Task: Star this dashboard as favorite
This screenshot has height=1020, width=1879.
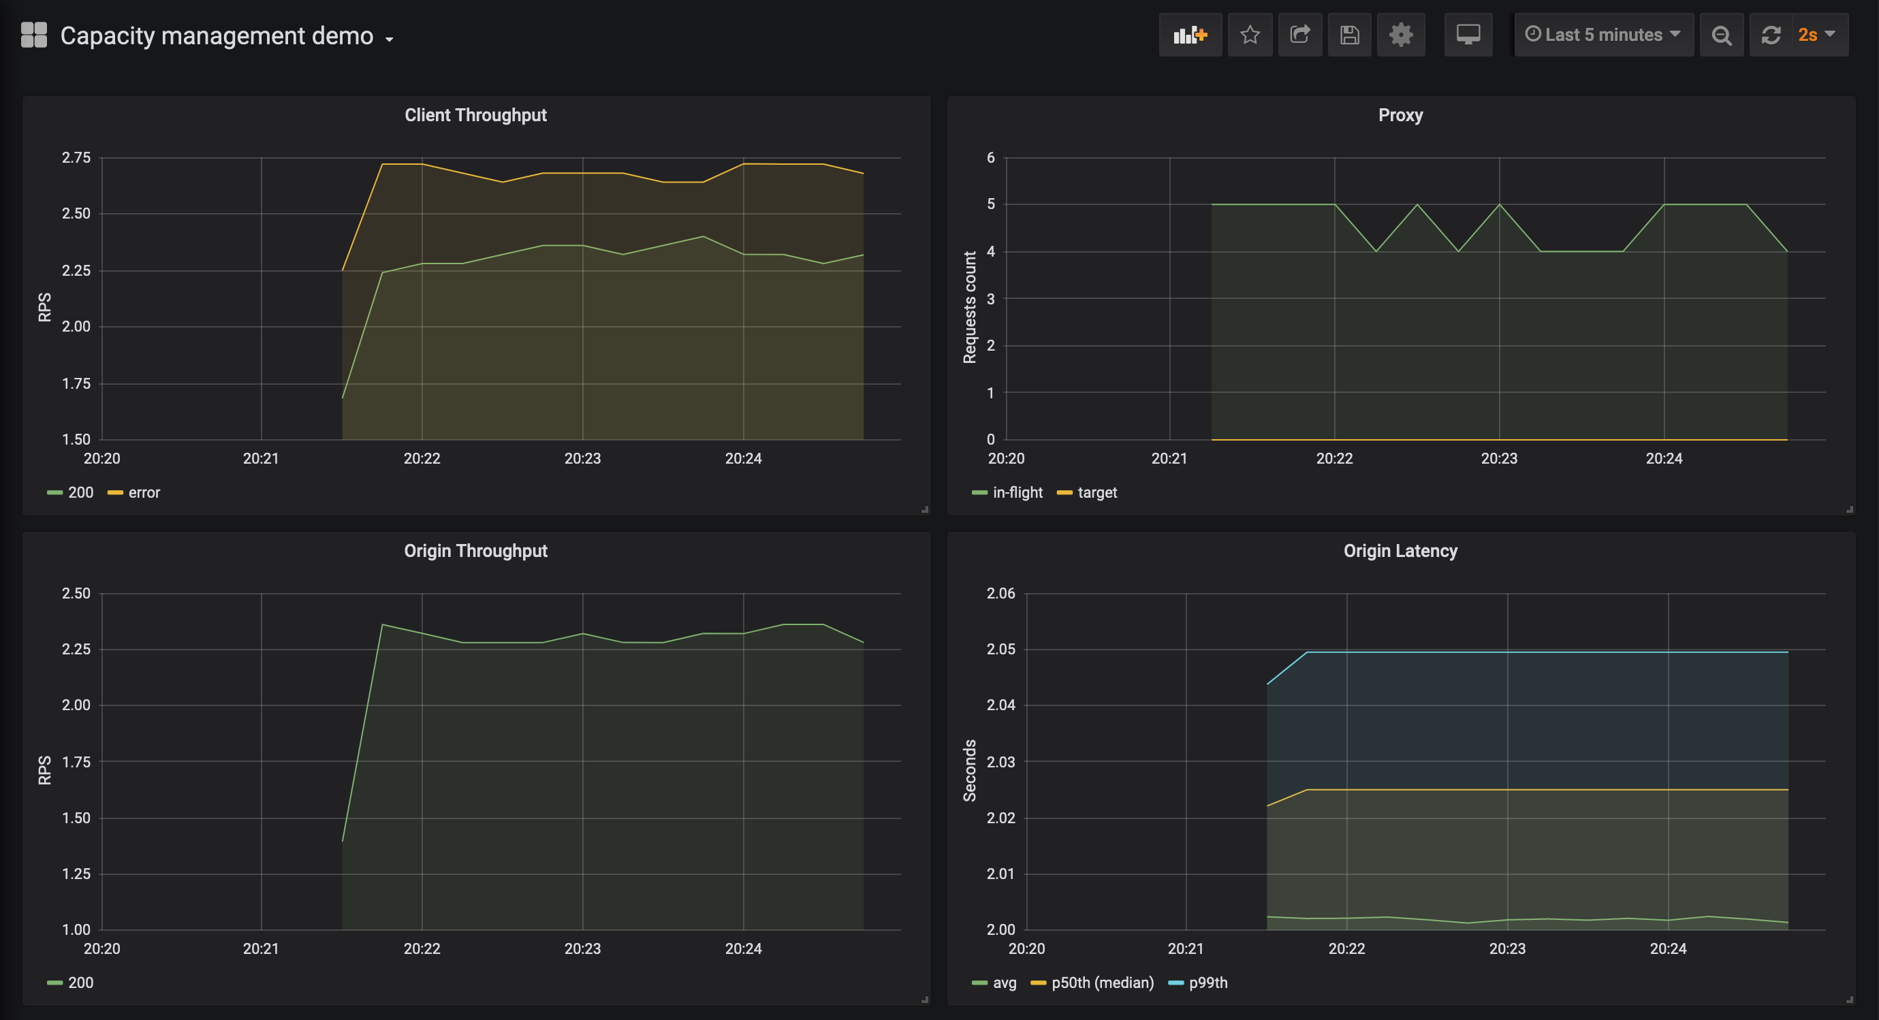Action: pos(1250,35)
